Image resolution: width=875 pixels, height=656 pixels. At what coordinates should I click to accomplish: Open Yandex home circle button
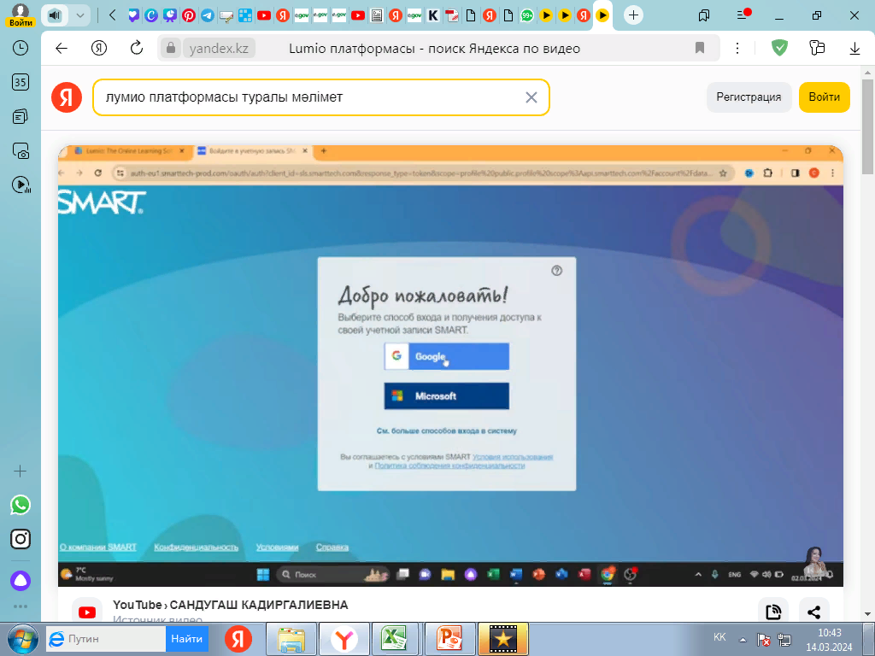click(x=99, y=49)
